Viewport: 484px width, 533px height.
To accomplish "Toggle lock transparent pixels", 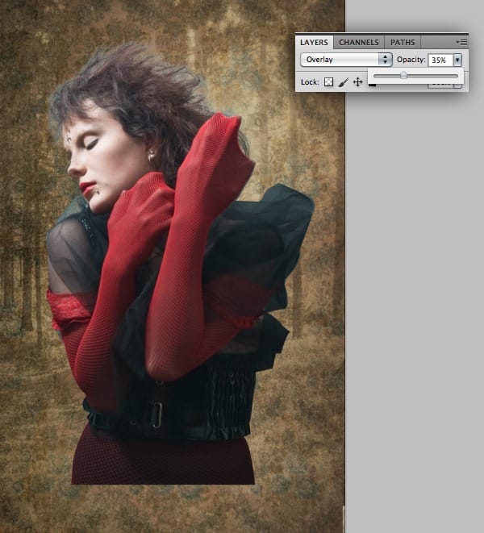I will tap(328, 82).
